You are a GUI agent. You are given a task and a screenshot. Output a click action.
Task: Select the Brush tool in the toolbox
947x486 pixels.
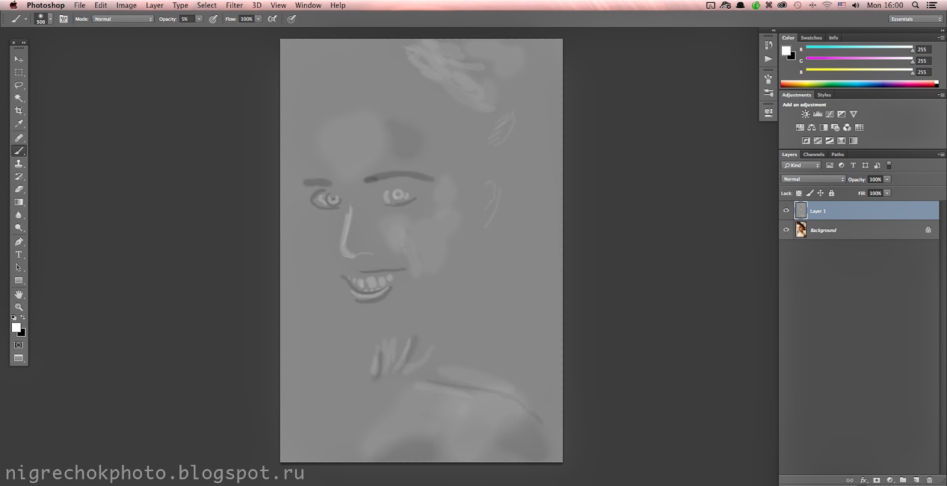coord(19,151)
